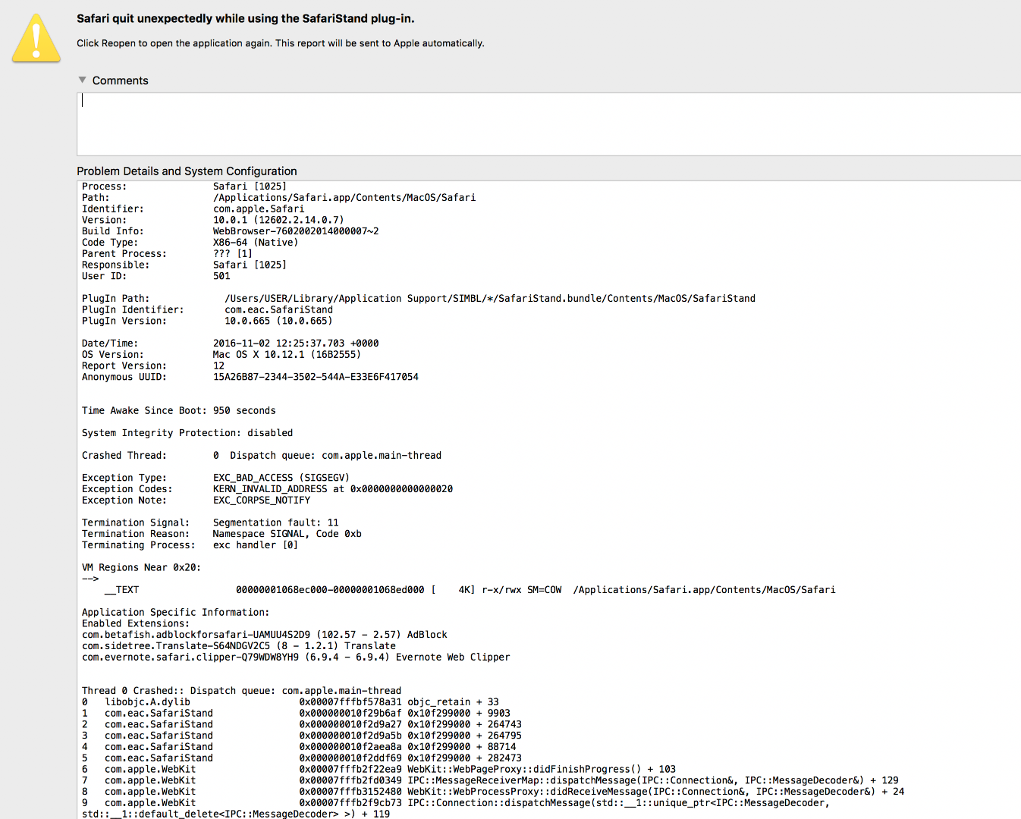The image size is (1021, 819).
Task: Click the Identifier value com.apple.Safari
Action: pos(259,209)
